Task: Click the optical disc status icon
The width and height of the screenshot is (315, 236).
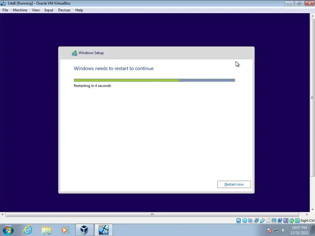Action: [x=245, y=221]
